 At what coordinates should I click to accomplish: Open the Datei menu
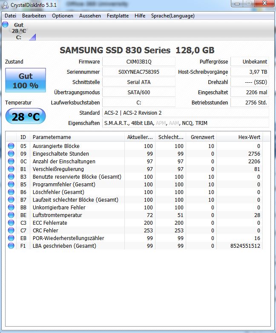click(10, 16)
